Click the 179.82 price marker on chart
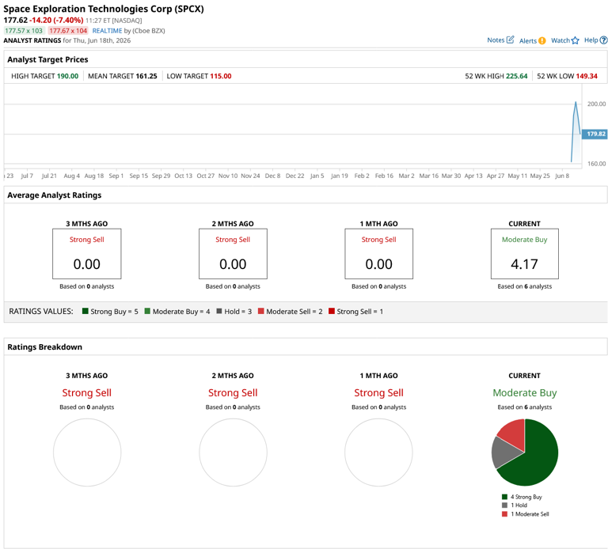Viewport: 608px width, 549px height. pyautogui.click(x=595, y=134)
